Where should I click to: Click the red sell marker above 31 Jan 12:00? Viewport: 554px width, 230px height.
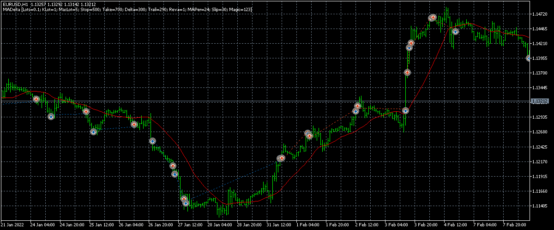click(x=282, y=158)
